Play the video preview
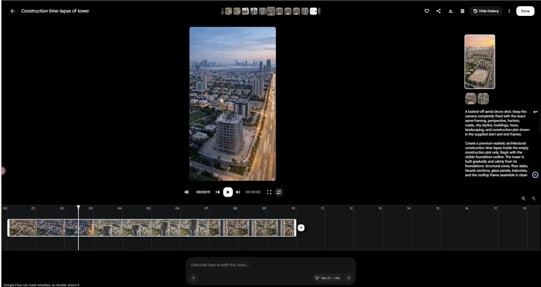 coord(228,192)
